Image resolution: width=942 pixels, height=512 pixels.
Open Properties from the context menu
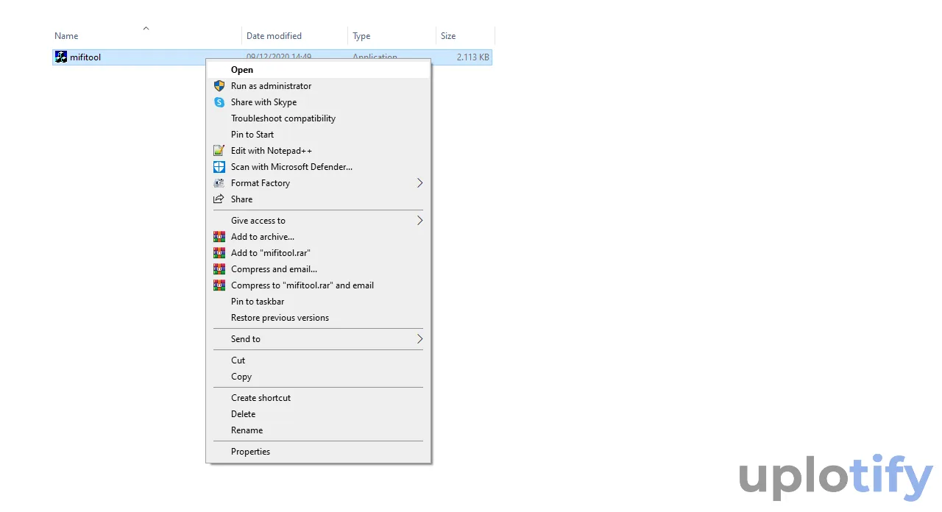tap(318, 452)
